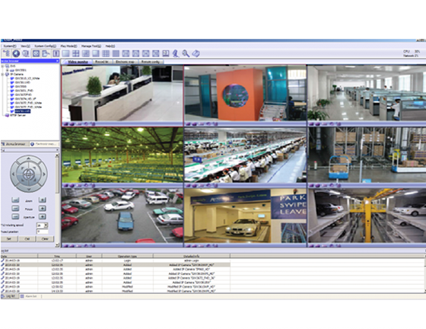The height and width of the screenshot is (329, 426).
Task: Click the device tree icon in toolbar
Action: [x=6, y=53]
